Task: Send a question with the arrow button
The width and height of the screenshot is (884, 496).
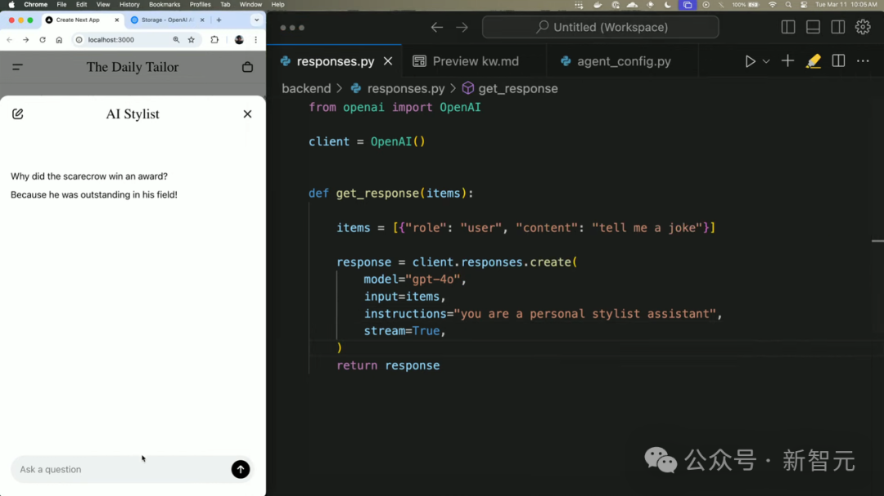Action: click(240, 469)
